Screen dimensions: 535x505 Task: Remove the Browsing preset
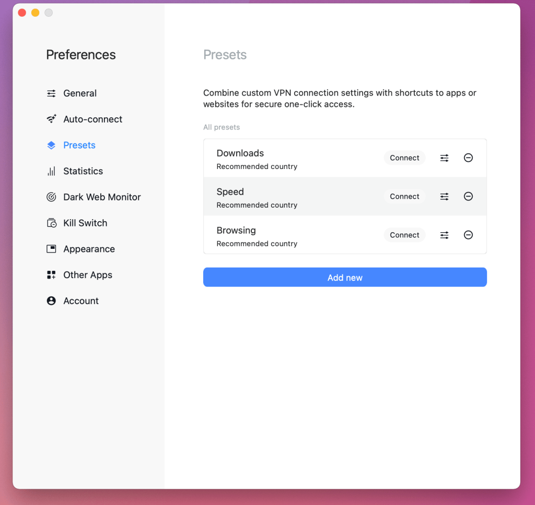tap(468, 235)
